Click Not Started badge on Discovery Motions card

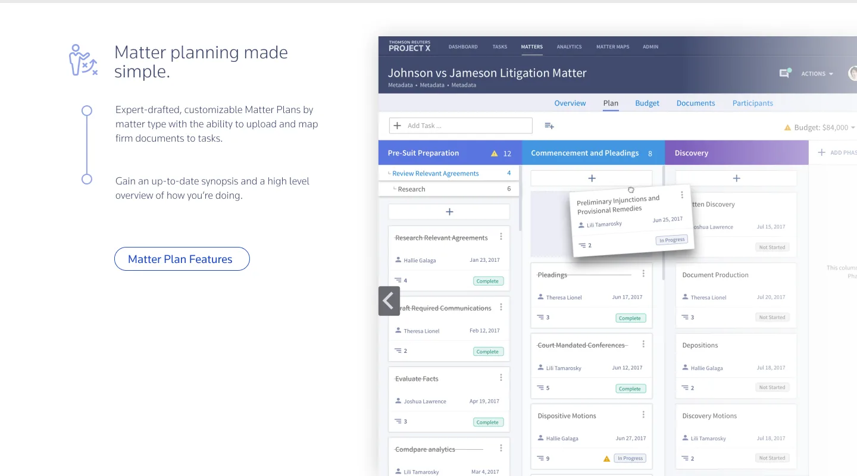click(x=772, y=458)
